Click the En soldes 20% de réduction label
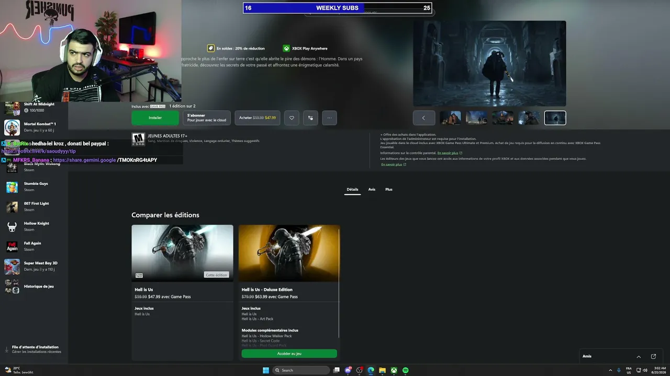The image size is (670, 376). point(241,49)
